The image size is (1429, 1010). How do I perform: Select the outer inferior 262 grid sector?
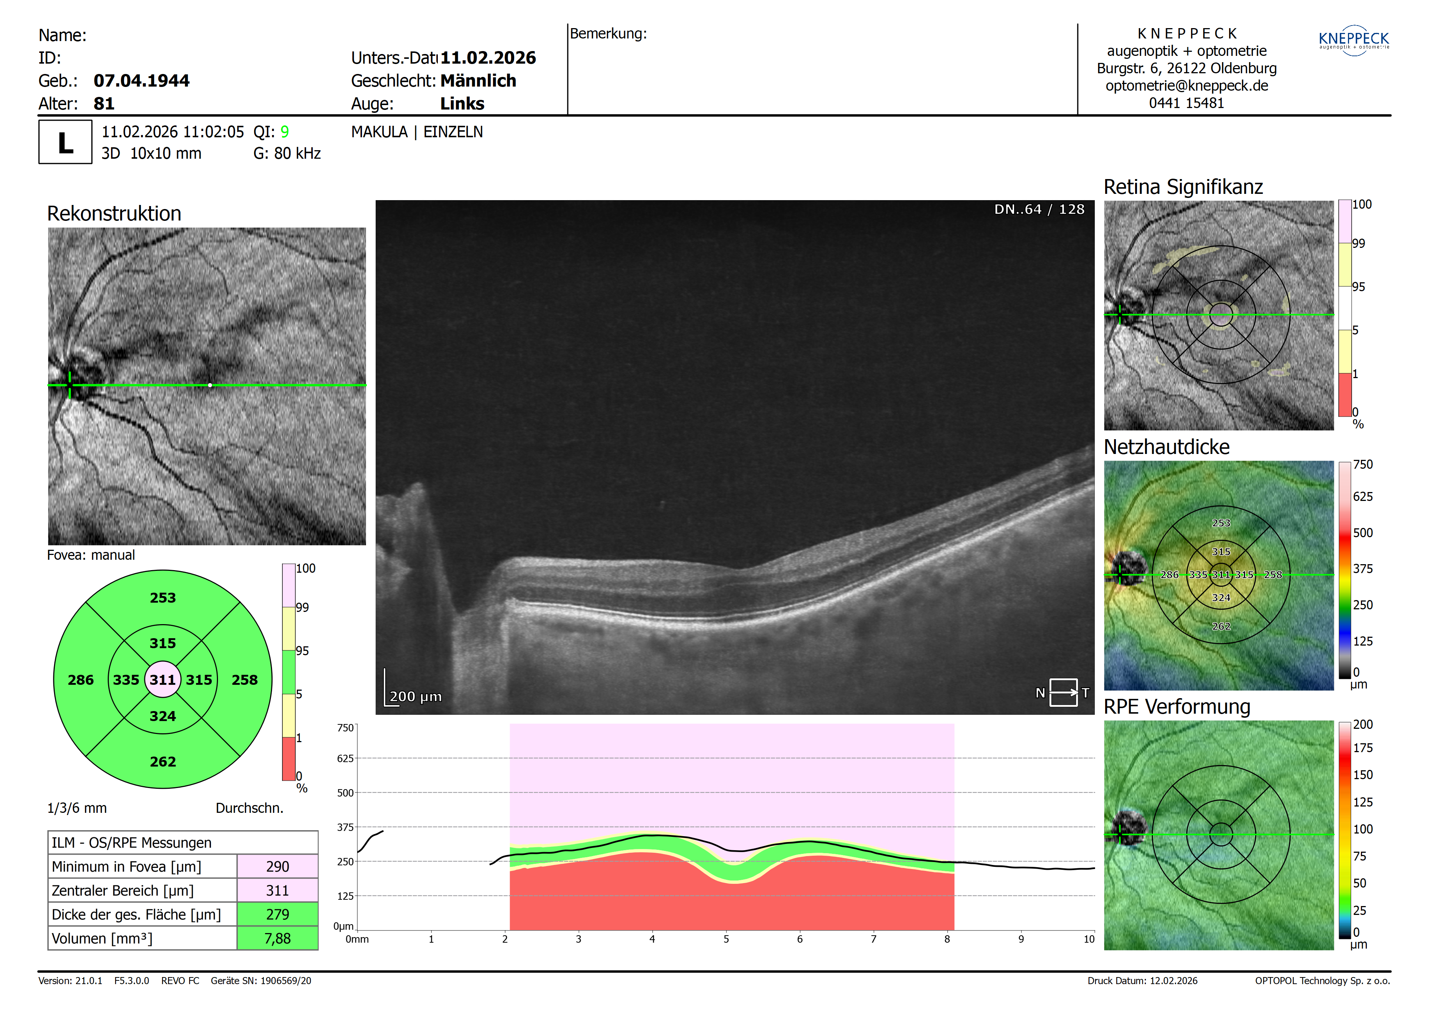pos(162,761)
